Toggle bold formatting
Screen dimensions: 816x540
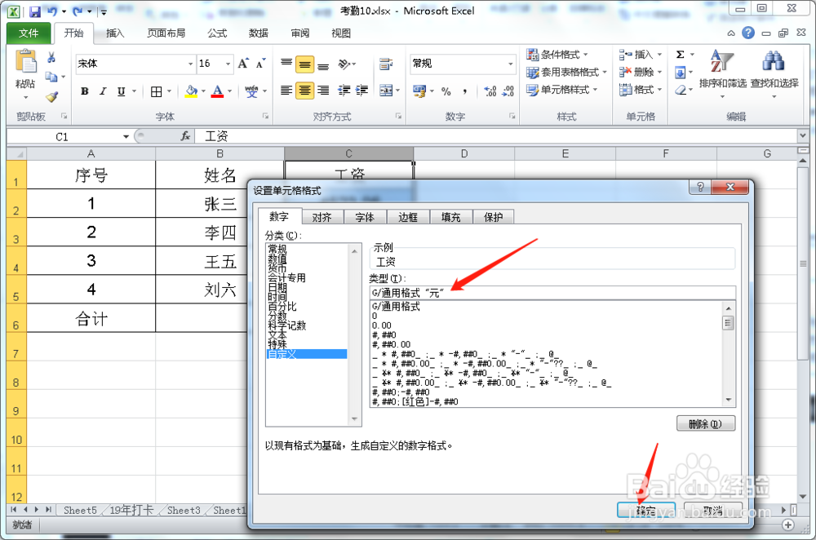pyautogui.click(x=84, y=91)
